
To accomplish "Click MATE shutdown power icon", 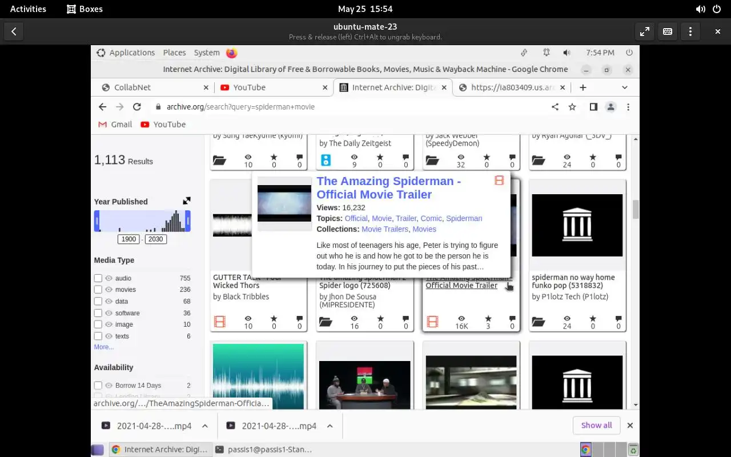I will point(629,53).
